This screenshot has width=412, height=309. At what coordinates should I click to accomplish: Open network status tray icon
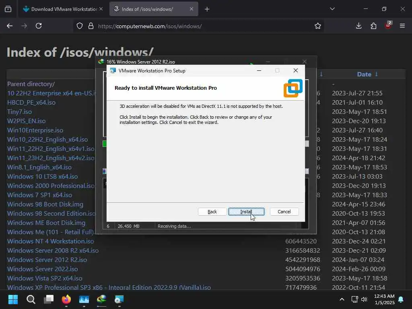coord(354,299)
